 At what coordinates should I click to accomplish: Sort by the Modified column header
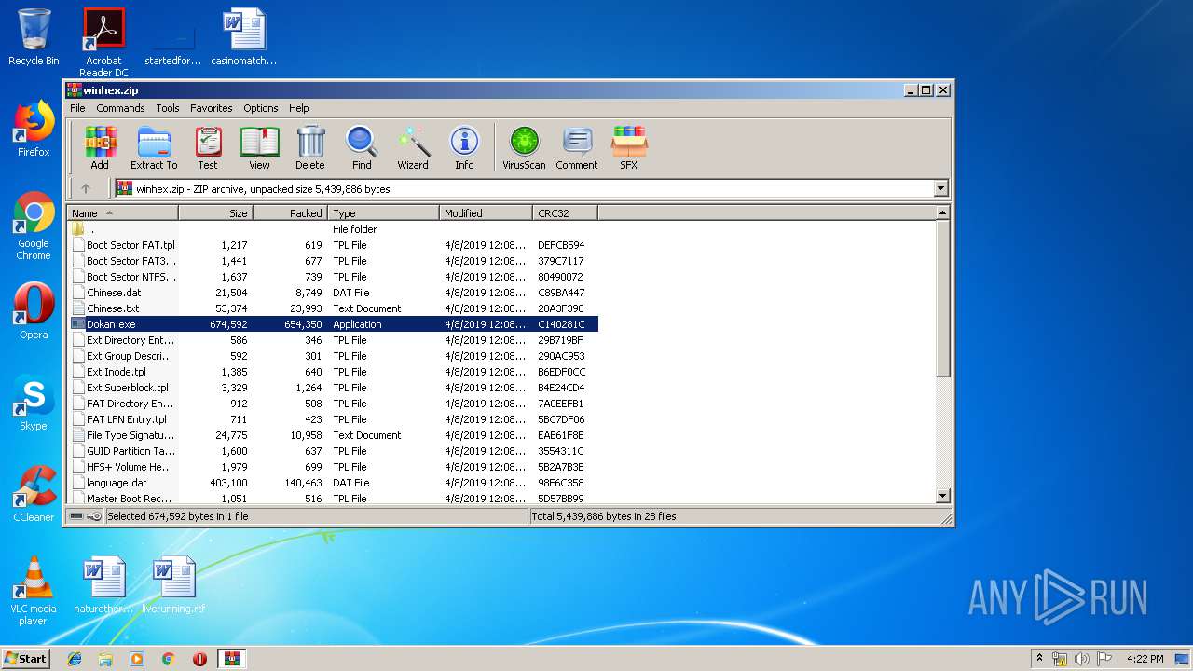coord(486,213)
